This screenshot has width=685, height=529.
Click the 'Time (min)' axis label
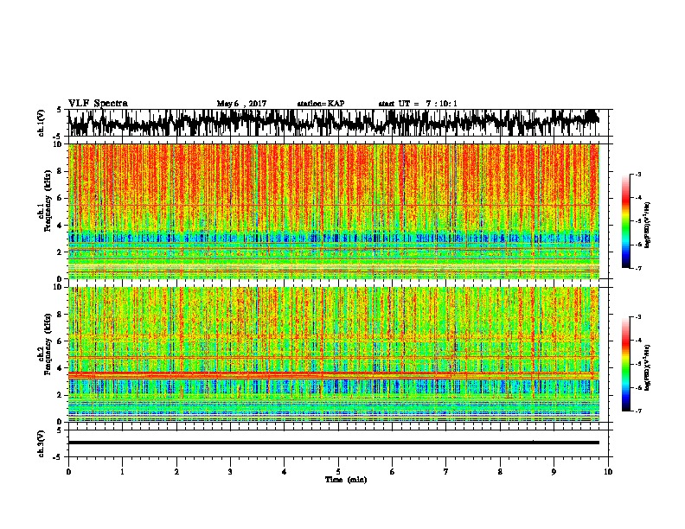[346, 480]
